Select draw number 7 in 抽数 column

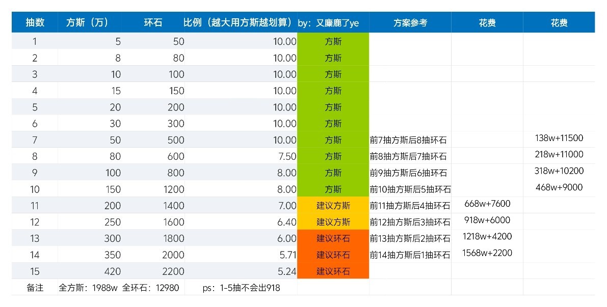click(x=35, y=140)
